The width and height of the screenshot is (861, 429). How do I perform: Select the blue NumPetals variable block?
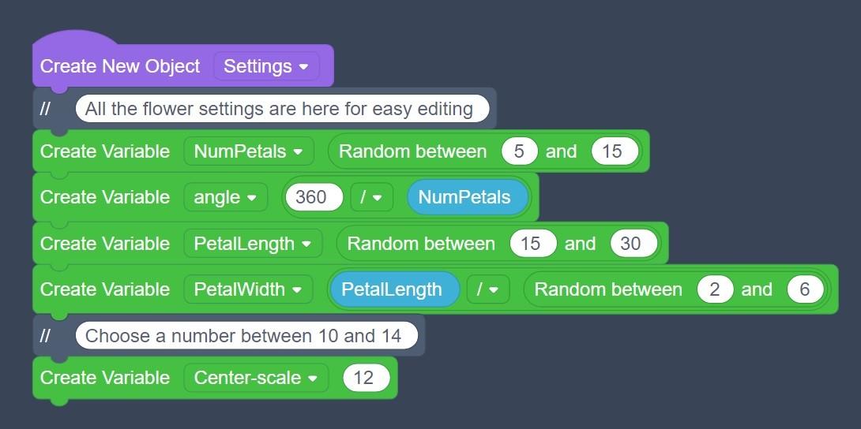[x=464, y=197]
